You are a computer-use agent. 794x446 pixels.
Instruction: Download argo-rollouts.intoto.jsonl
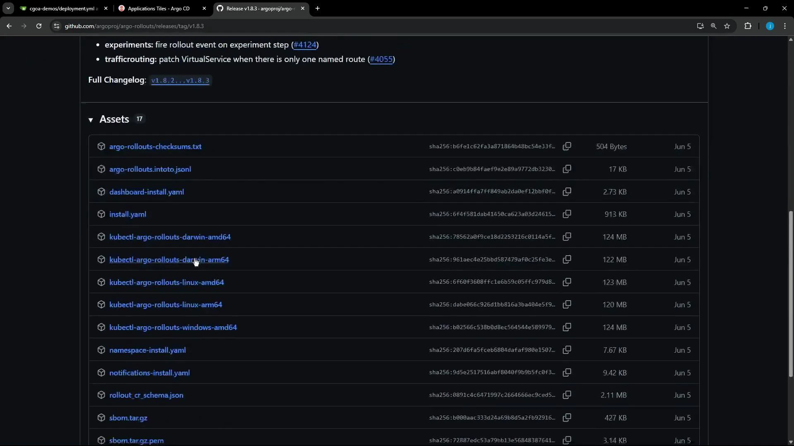tap(150, 169)
